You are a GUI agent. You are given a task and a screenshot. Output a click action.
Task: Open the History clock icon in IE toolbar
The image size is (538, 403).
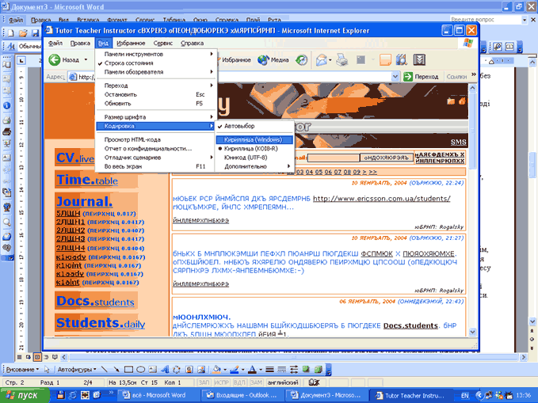(x=302, y=60)
